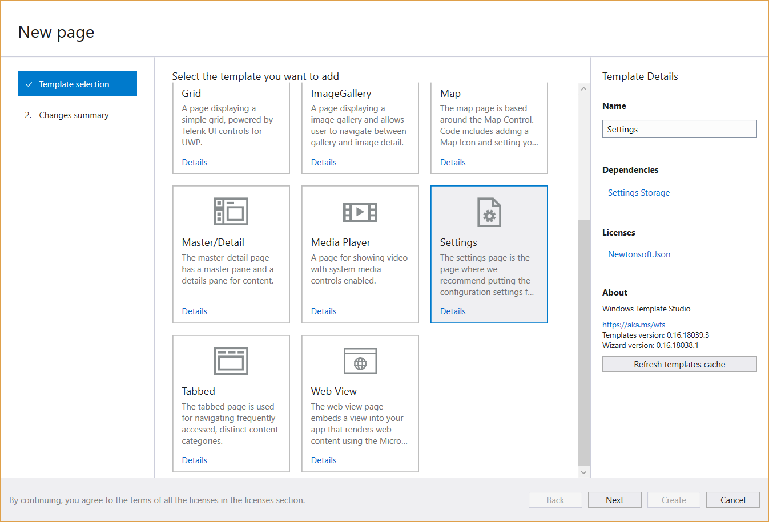This screenshot has width=769, height=522.
Task: Click the Name input field showing Settings
Action: pyautogui.click(x=679, y=129)
